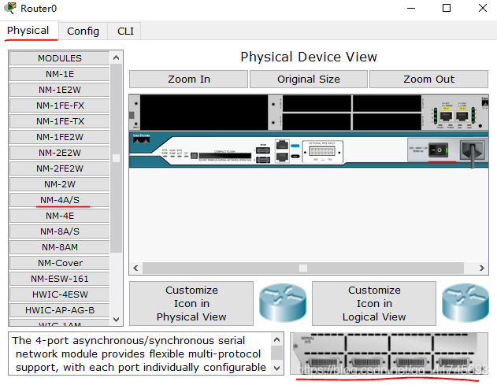Click Original Size button

(x=309, y=80)
